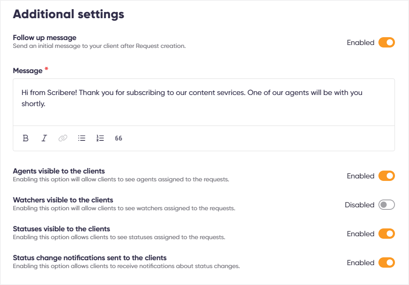Viewport: 409px width, 285px height.
Task: Click 'receive notifications about status changes' description
Action: [x=126, y=266]
